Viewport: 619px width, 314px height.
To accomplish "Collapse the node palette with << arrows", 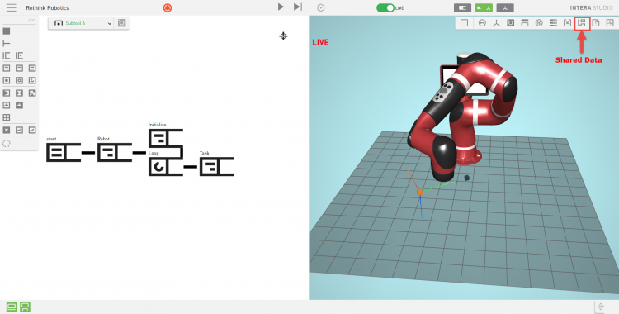I will pos(31,20).
